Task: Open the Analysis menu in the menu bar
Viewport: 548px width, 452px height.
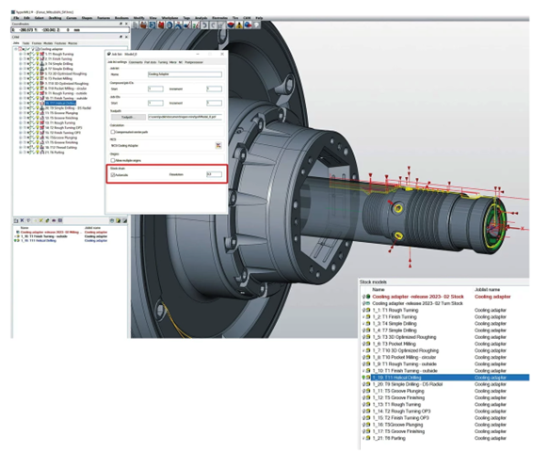Action: [x=201, y=18]
